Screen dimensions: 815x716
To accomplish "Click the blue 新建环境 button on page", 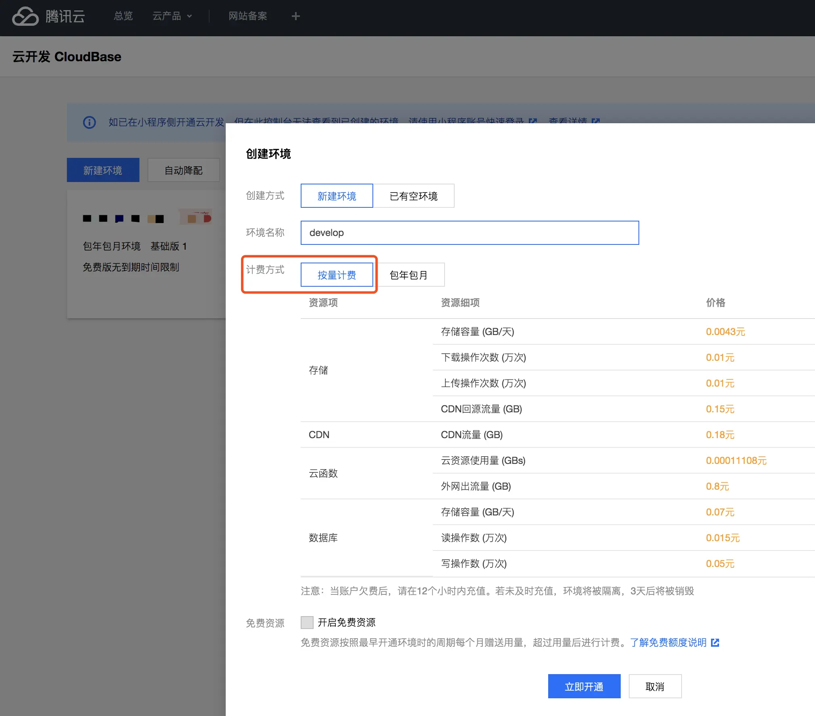I will (103, 170).
